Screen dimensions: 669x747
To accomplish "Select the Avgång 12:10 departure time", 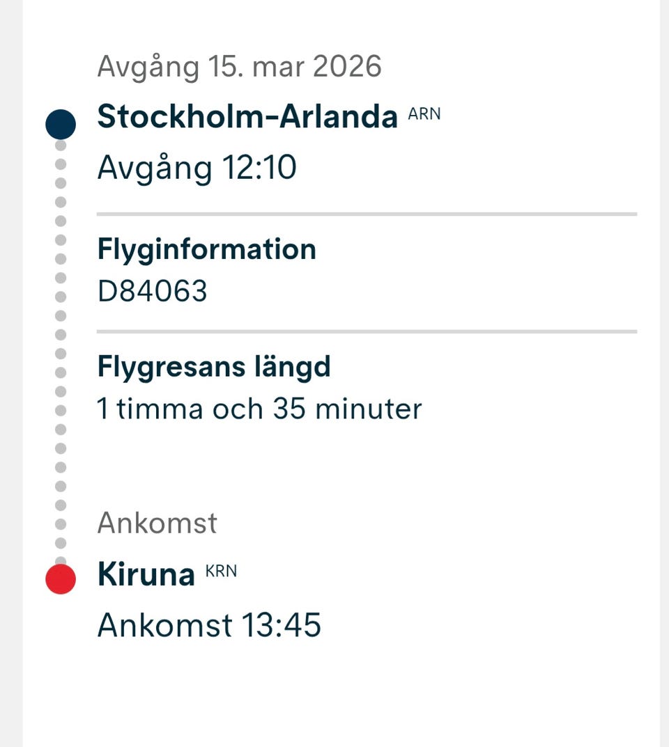I will click(197, 168).
